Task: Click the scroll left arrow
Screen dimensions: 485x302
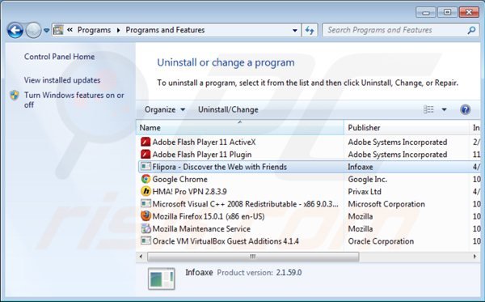Action: point(141,257)
